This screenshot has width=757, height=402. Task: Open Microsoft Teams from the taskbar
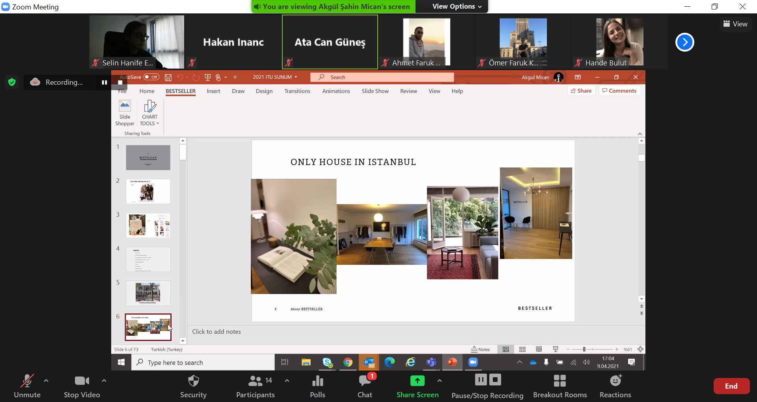point(431,362)
